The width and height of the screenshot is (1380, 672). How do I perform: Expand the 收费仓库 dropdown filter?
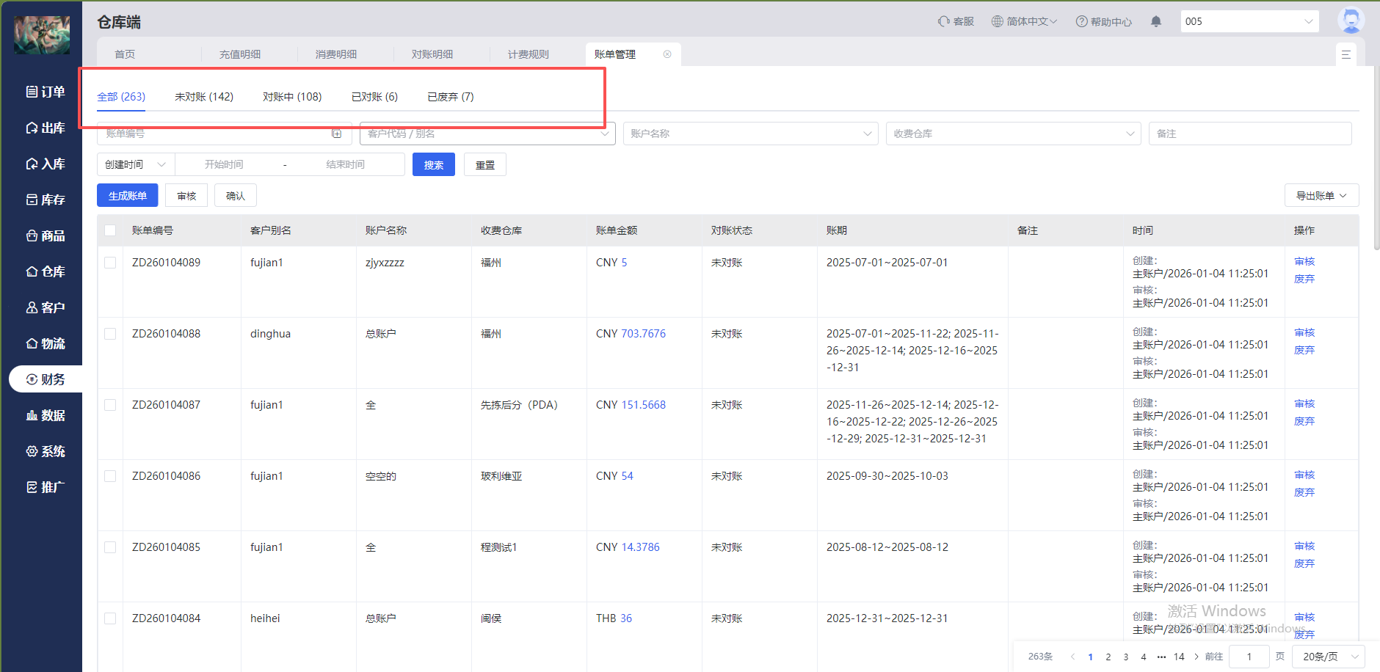coord(1013,134)
